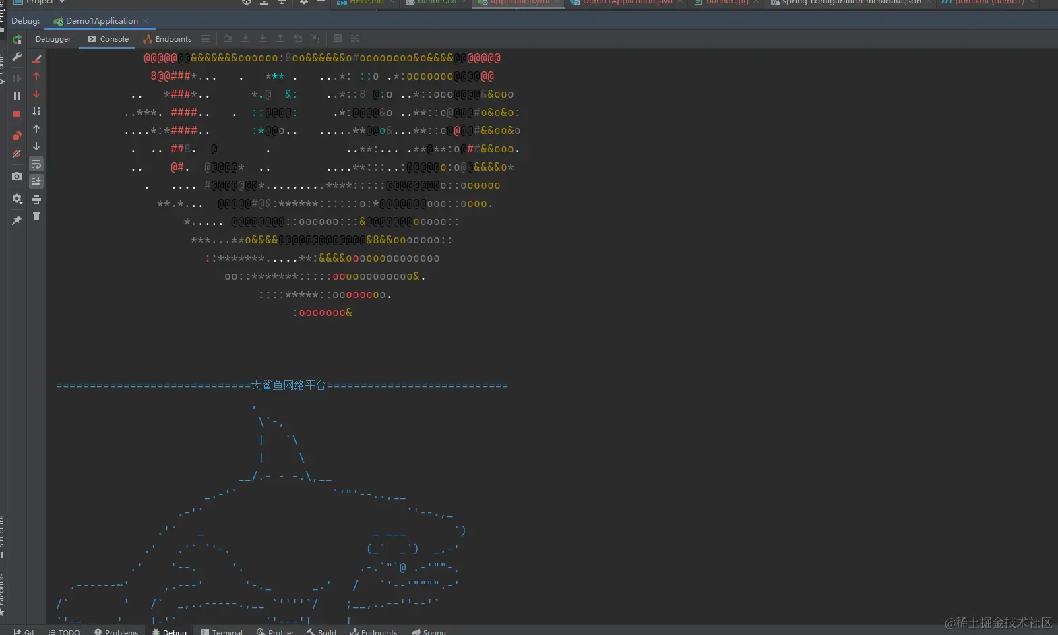The width and height of the screenshot is (1058, 635).
Task: Open the Terminal tool window
Action: coord(222,630)
